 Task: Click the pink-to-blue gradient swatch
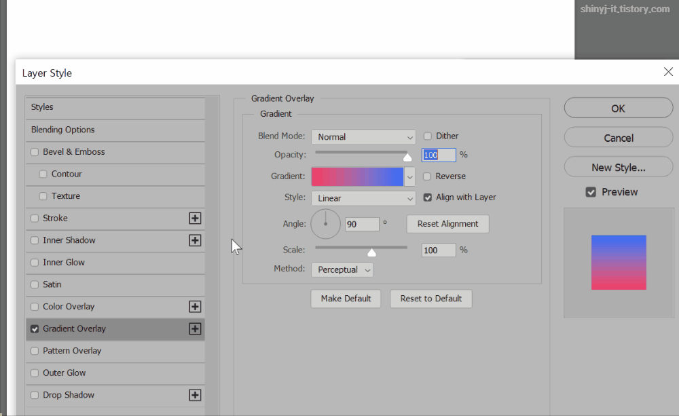357,176
